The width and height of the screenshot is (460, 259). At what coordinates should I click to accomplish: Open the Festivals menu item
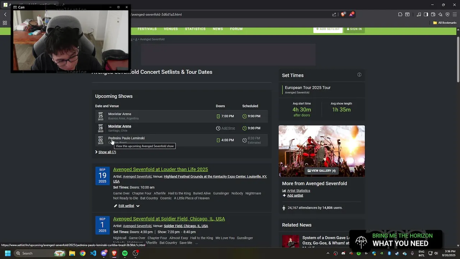pyautogui.click(x=147, y=29)
